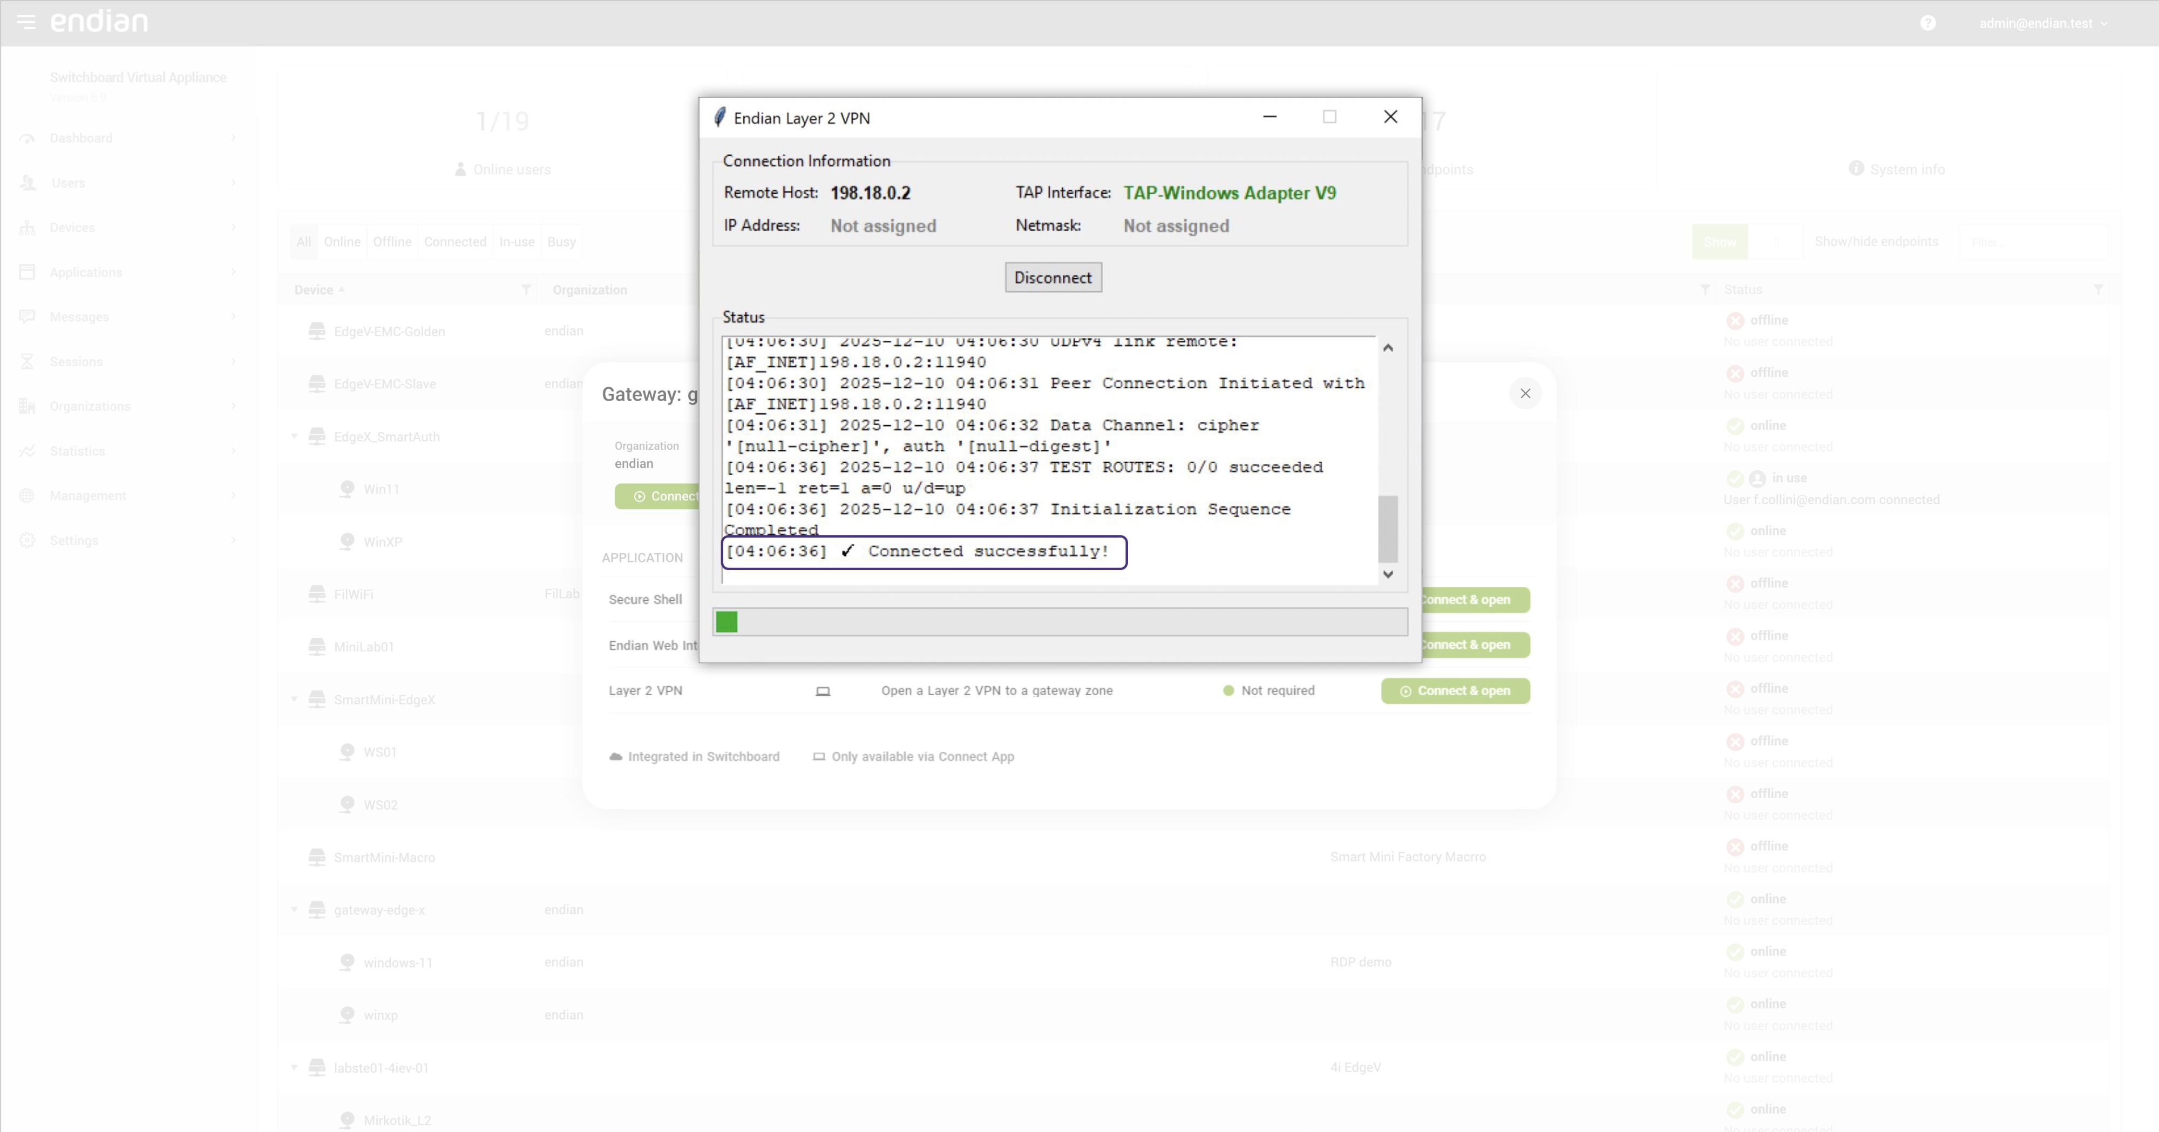
Task: Click Connect & open for Secure Shell
Action: point(1475,600)
